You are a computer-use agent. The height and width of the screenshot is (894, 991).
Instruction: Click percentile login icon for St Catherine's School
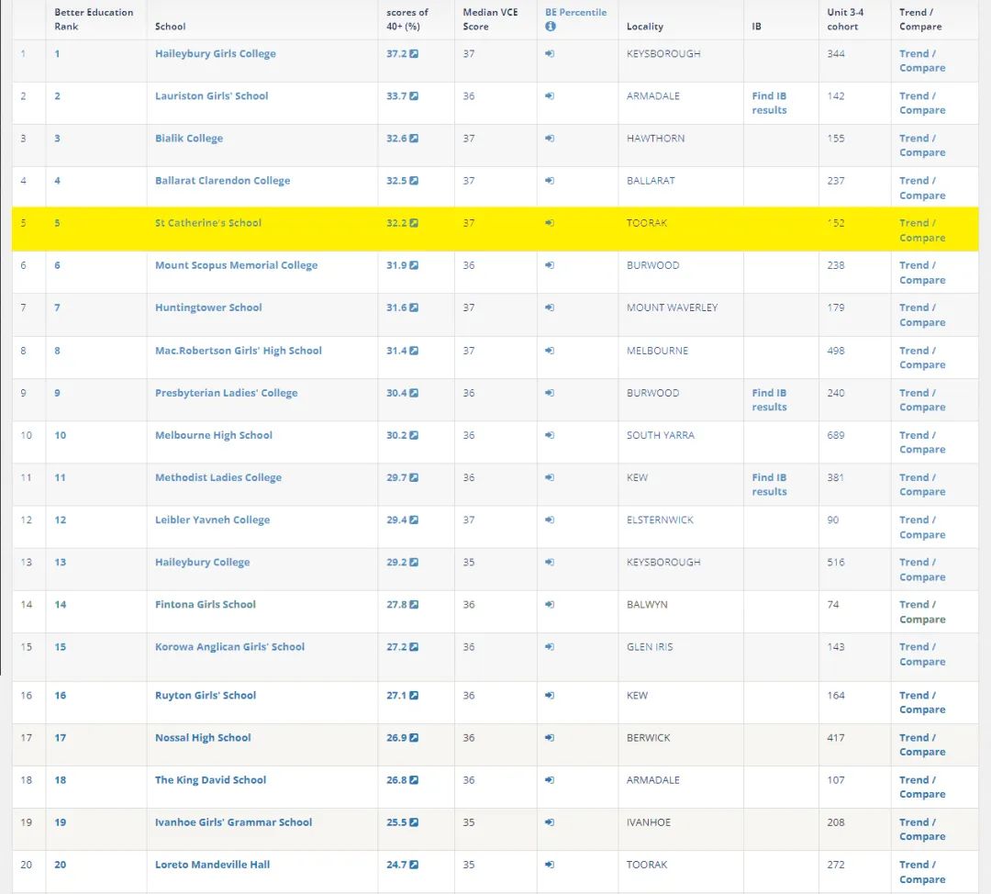tap(550, 223)
